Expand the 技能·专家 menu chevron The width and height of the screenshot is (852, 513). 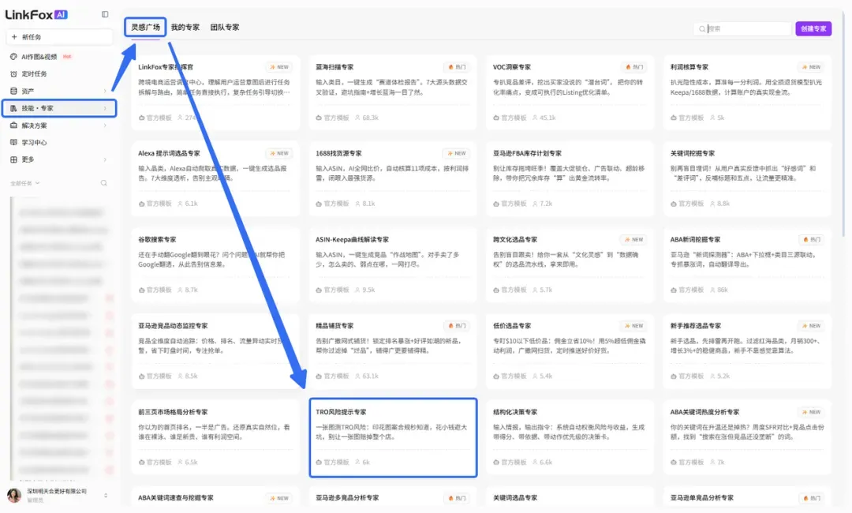point(105,108)
